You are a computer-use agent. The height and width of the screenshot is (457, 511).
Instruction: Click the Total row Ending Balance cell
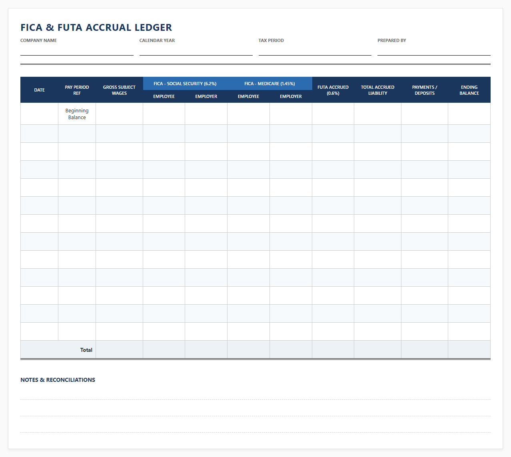point(469,349)
